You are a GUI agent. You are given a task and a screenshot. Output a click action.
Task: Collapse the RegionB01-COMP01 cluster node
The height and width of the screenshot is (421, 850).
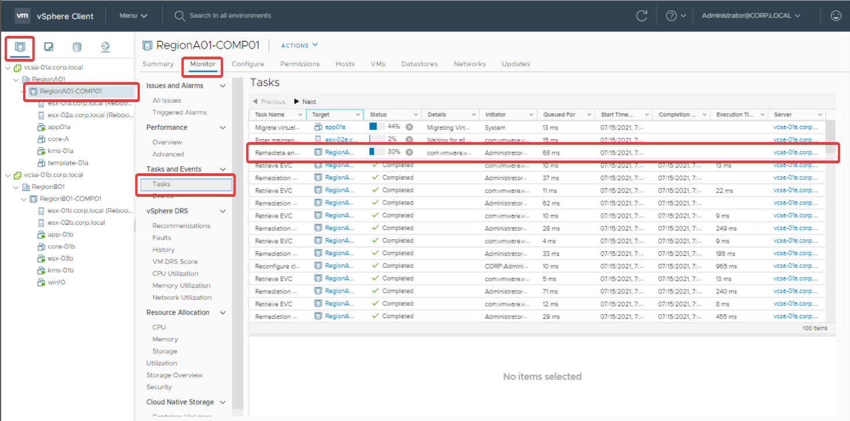pyautogui.click(x=24, y=199)
